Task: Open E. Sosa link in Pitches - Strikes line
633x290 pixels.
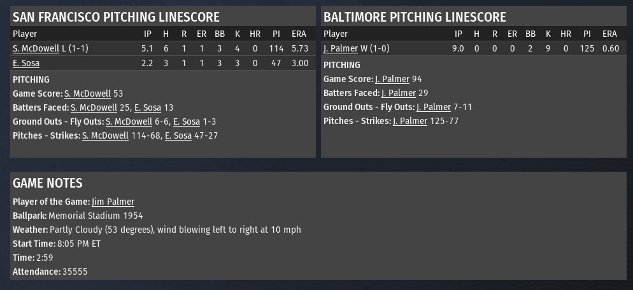Action: coord(178,135)
